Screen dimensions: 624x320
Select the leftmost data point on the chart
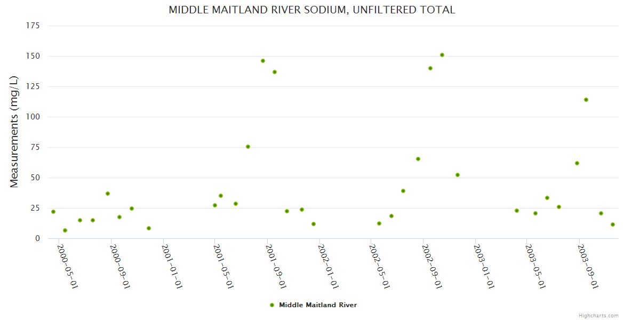pyautogui.click(x=53, y=212)
